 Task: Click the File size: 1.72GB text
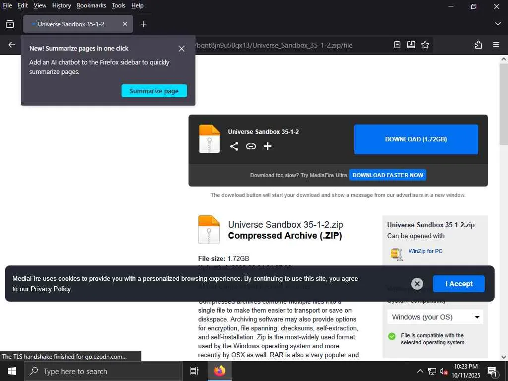pos(224,258)
